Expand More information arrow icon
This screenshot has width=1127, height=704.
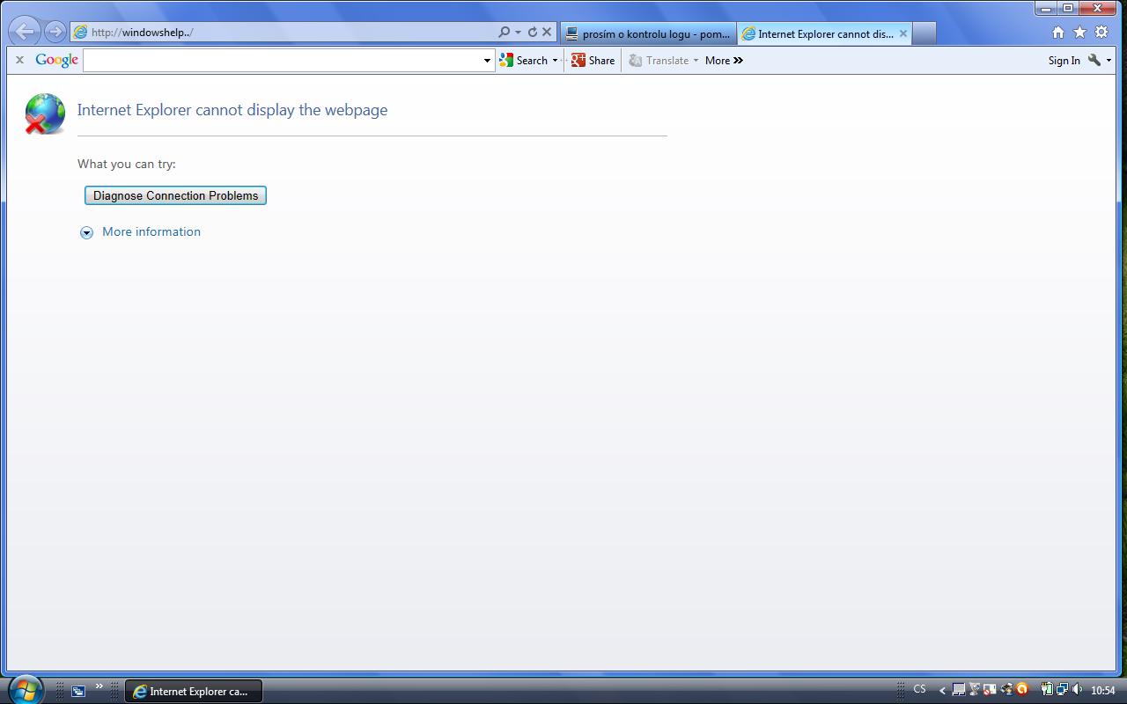86,232
